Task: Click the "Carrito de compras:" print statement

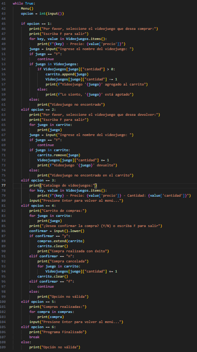Action: (58, 210)
